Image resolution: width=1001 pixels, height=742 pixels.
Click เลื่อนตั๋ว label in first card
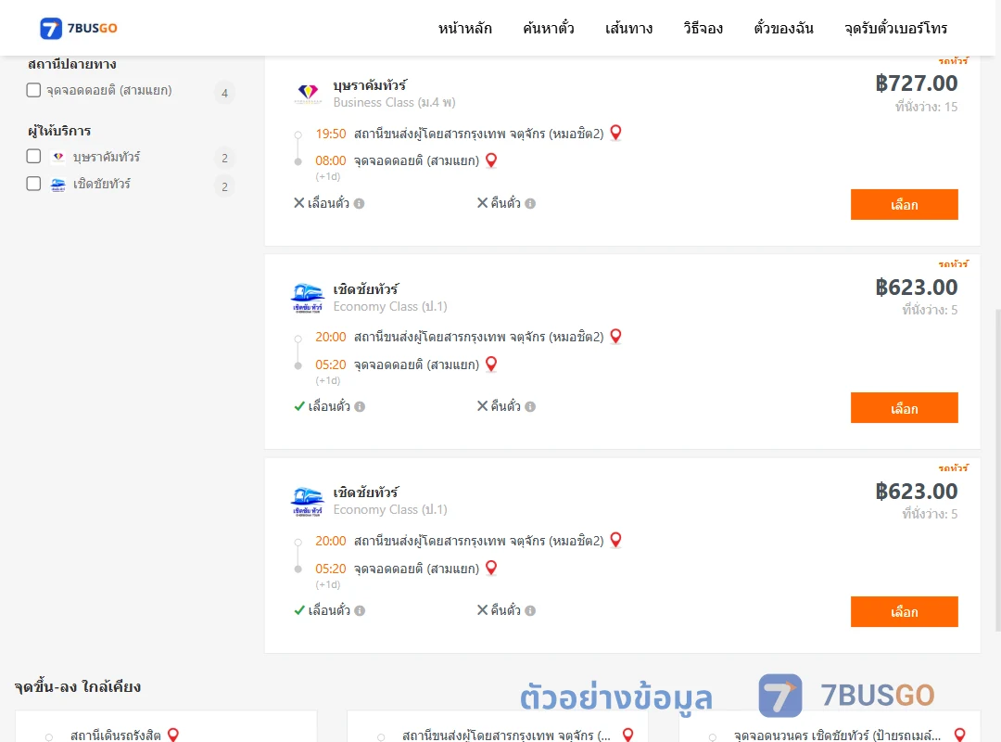click(328, 203)
